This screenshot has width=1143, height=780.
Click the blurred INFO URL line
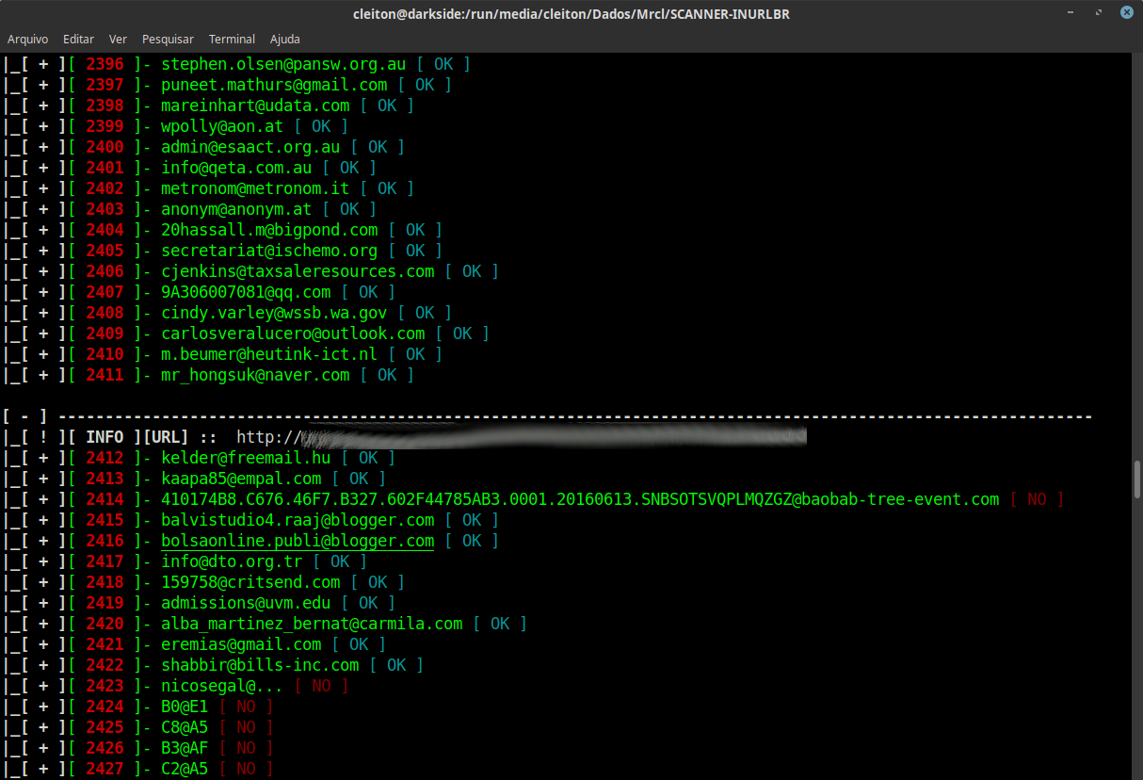[471, 436]
